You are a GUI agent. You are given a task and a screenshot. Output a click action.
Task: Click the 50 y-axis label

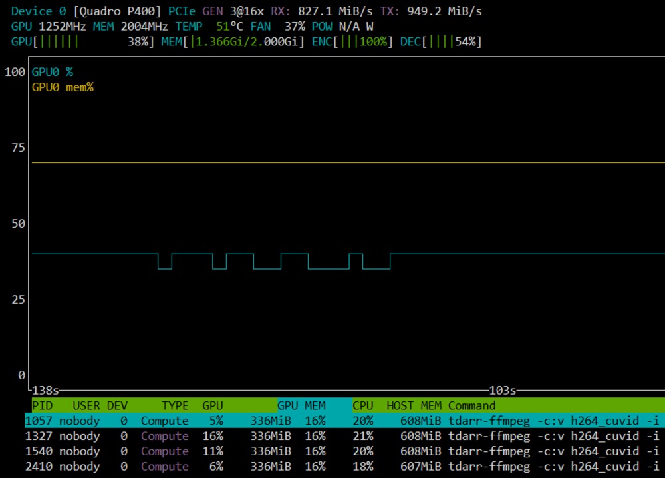18,224
